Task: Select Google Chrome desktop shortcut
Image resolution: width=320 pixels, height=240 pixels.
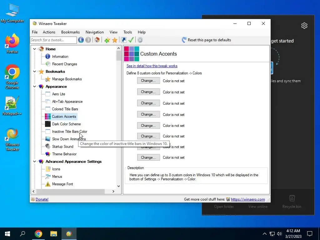Action: point(12,77)
